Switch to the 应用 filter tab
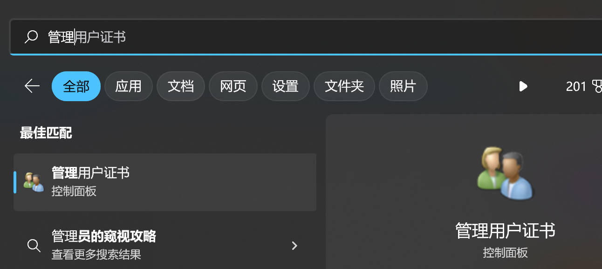Screen dimensions: 602x269 coord(129,86)
